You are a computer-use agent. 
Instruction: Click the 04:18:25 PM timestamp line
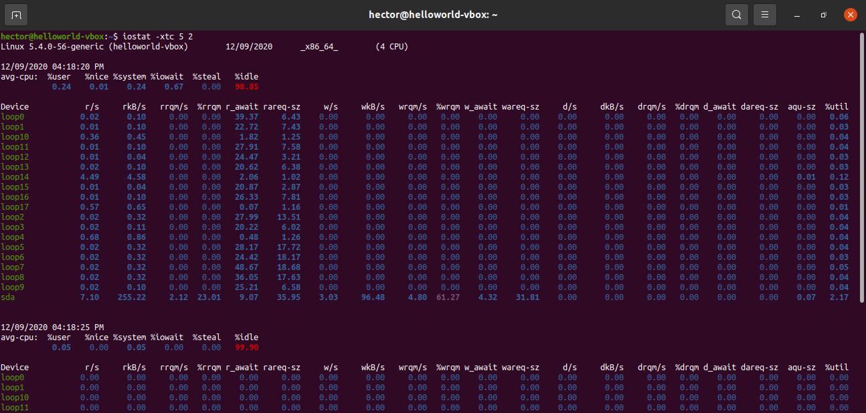pos(52,327)
